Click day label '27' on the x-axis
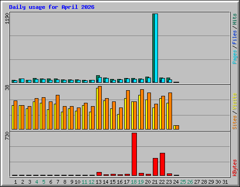This screenshot has width=240, height=187. tap(197, 182)
